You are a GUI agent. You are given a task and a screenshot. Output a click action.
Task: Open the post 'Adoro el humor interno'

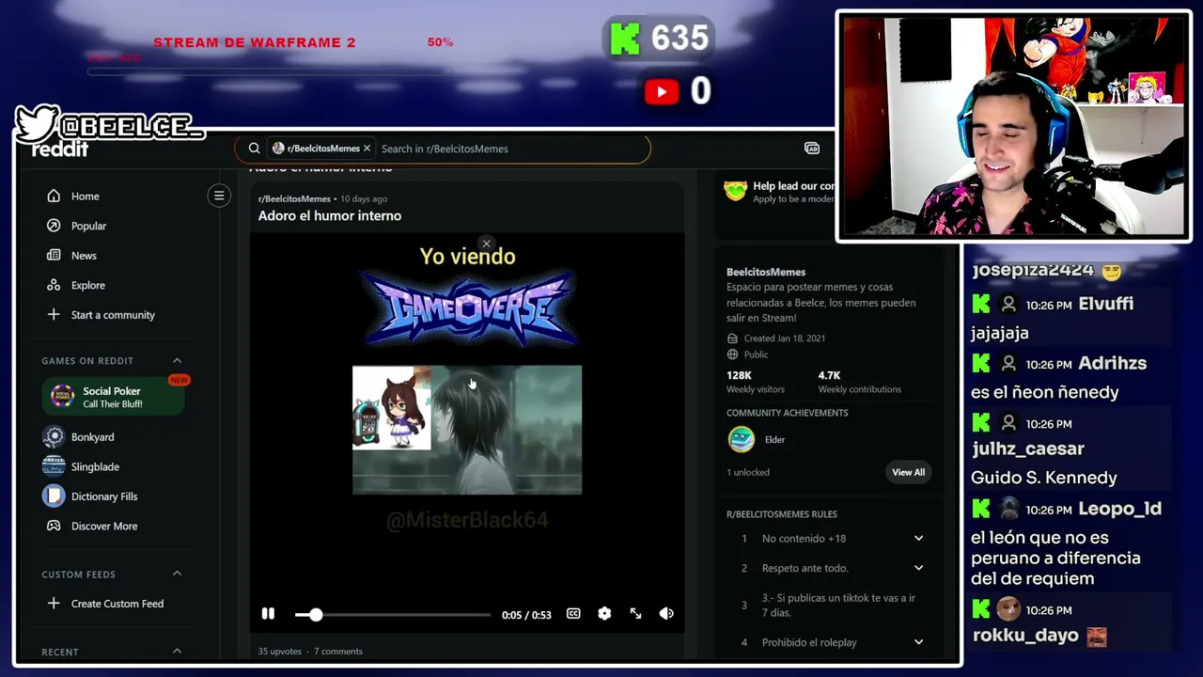[x=330, y=216]
